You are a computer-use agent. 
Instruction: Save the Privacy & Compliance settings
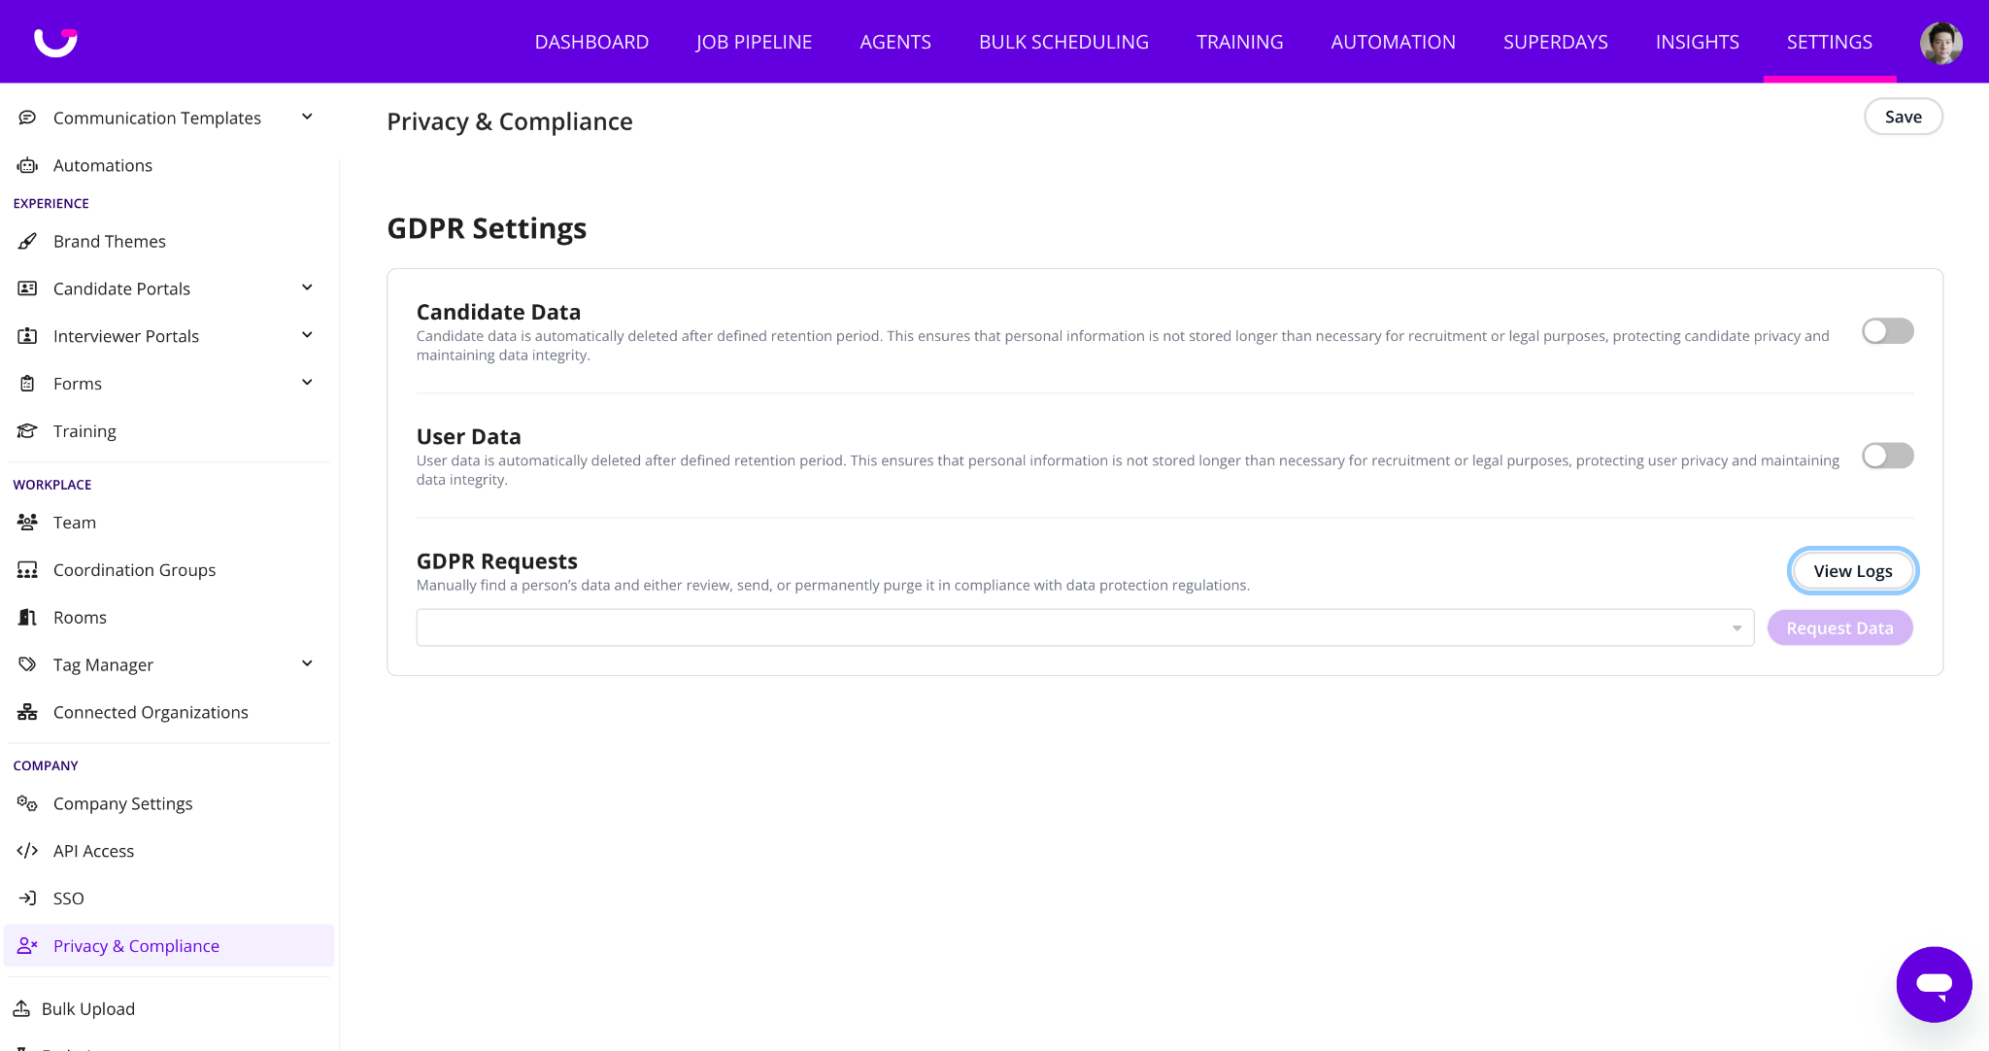[x=1903, y=117]
